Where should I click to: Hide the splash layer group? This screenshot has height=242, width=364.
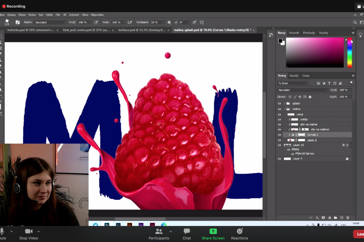tap(279, 104)
